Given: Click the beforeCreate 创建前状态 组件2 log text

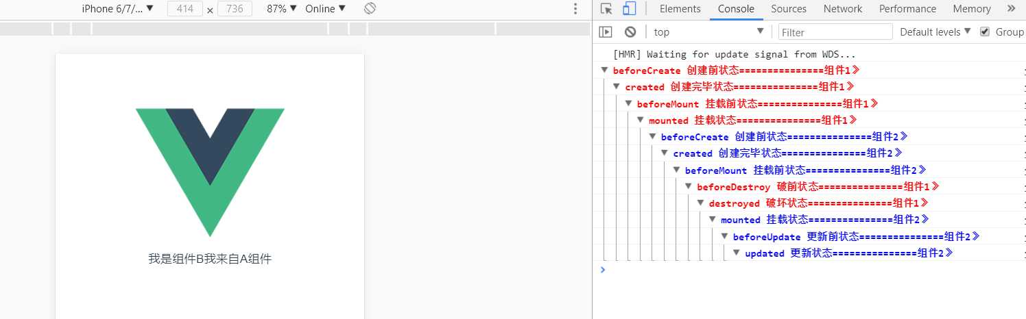Looking at the screenshot, I should (x=784, y=137).
